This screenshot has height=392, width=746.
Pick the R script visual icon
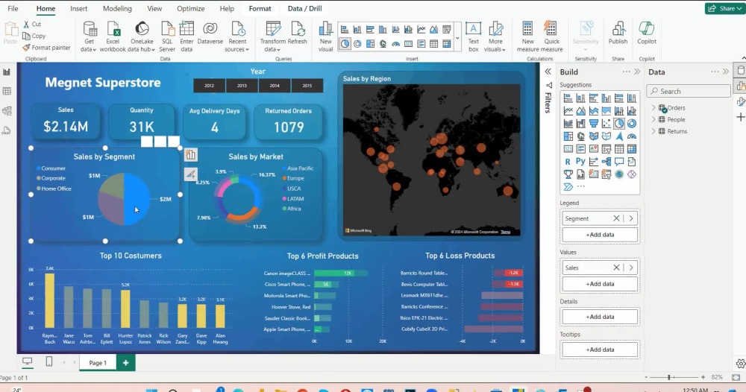[568, 162]
